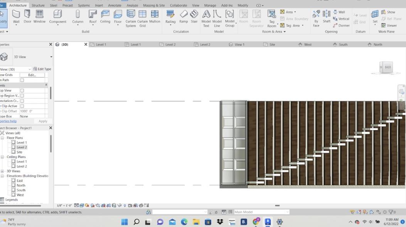The height and width of the screenshot is (227, 406).
Task: Open the Properties help link
Action: 8,121
